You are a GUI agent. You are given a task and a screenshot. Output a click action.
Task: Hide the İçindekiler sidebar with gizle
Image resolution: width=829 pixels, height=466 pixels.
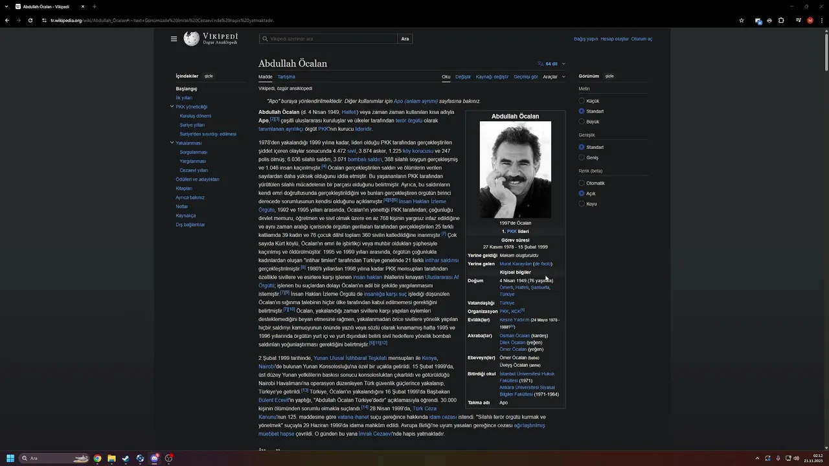pos(209,76)
